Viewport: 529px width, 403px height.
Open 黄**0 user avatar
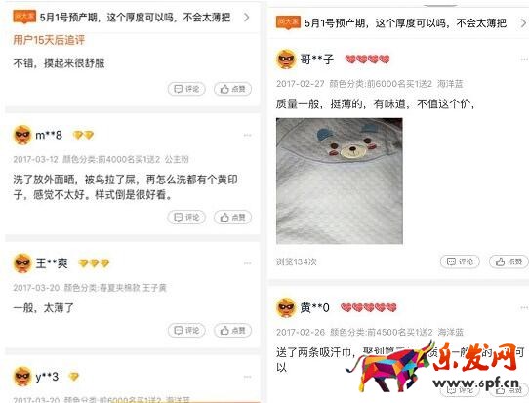click(x=286, y=307)
